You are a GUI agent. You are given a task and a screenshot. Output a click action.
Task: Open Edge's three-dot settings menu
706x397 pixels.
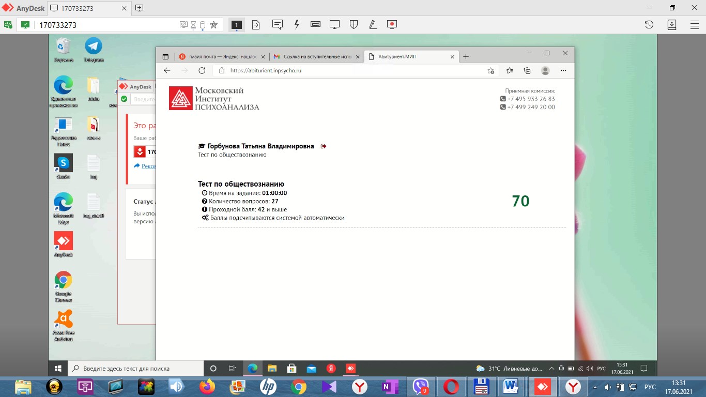click(563, 70)
